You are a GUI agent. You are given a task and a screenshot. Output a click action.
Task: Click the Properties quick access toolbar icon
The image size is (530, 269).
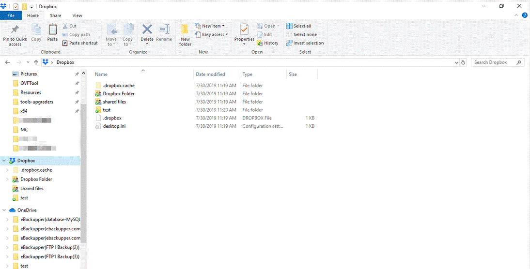coord(16,6)
